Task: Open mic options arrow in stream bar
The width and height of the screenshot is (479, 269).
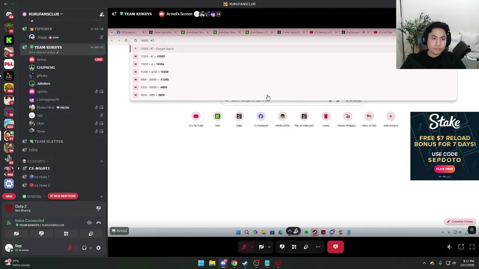Action: pos(252,247)
